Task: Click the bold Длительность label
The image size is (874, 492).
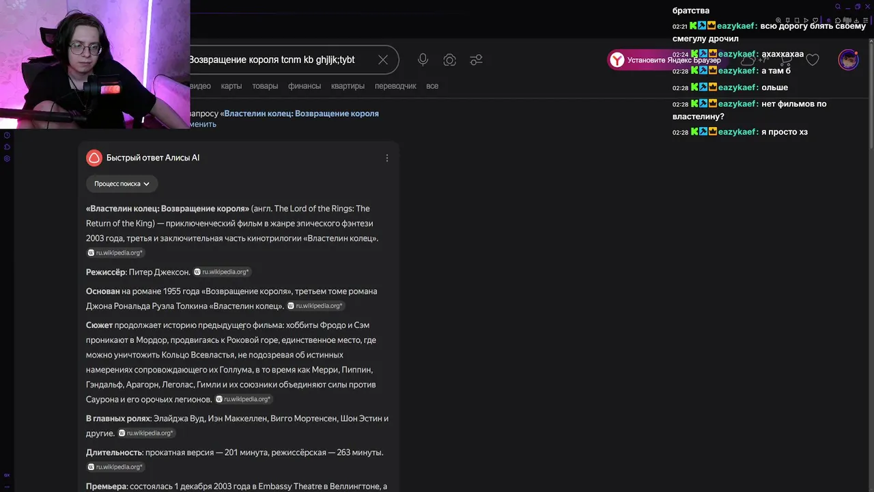Action: (x=114, y=452)
